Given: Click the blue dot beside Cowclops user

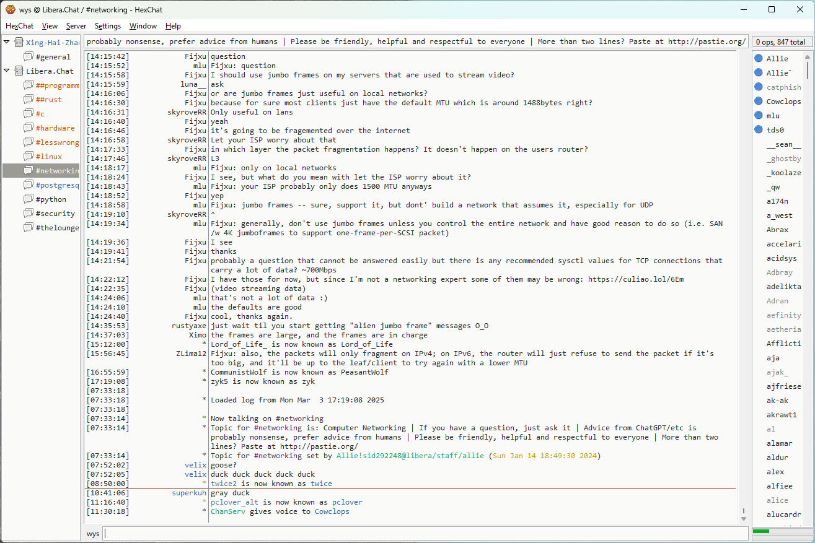Looking at the screenshot, I should pyautogui.click(x=758, y=102).
